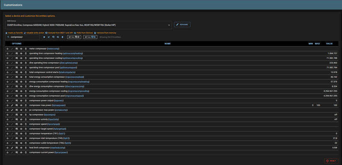Image resolution: width=342 pixels, height=165 pixels.
Task: Click the 6 kW heat limit value
Action: pyautogui.click(x=335, y=148)
